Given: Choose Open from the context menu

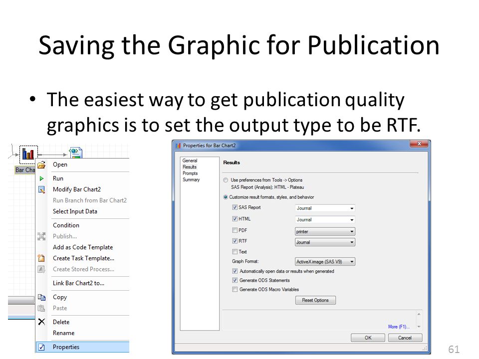Looking at the screenshot, I should [82, 165].
